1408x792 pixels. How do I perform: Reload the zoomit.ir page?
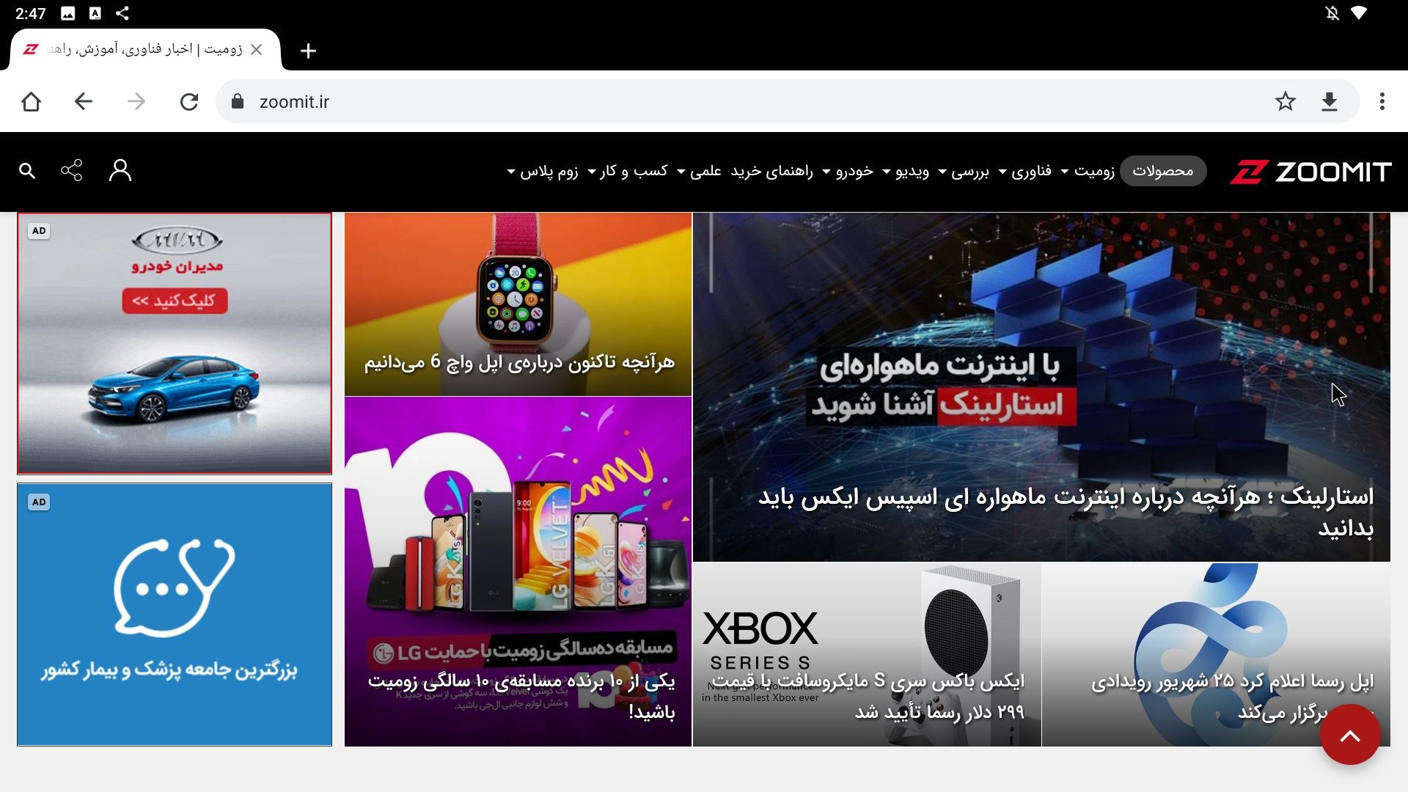(x=189, y=102)
